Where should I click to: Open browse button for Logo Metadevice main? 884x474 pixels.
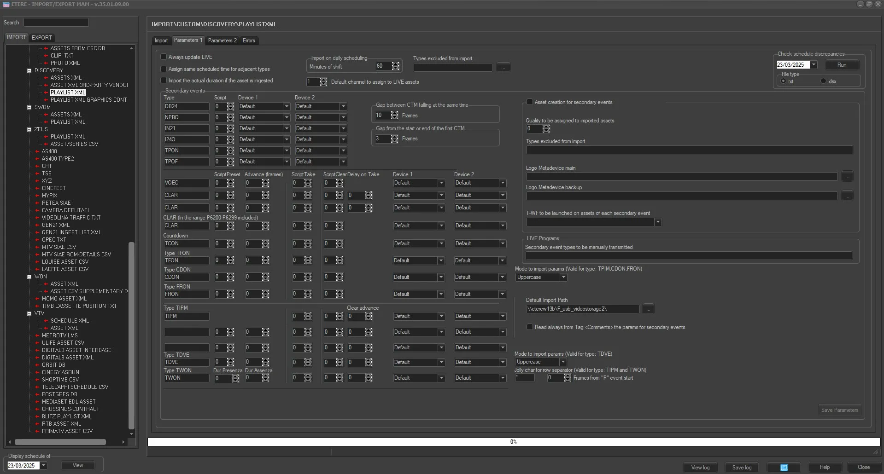[x=847, y=177]
